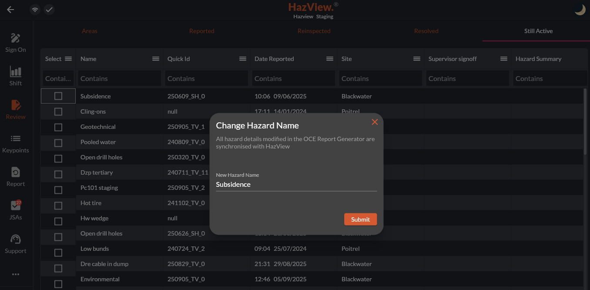
Task: Open the Supervisor signoff column menu
Action: point(503,59)
